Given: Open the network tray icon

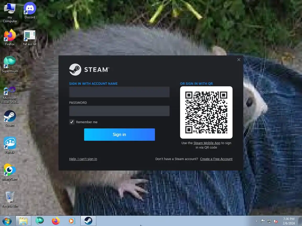Looking at the screenshot, I should [269, 221].
